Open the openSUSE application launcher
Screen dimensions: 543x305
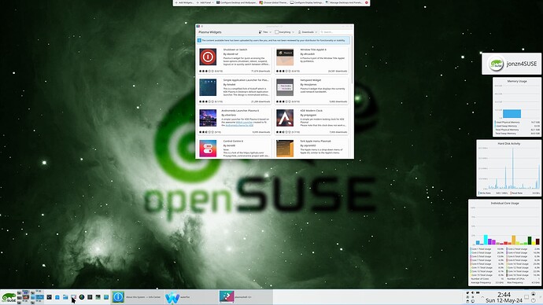point(9,297)
